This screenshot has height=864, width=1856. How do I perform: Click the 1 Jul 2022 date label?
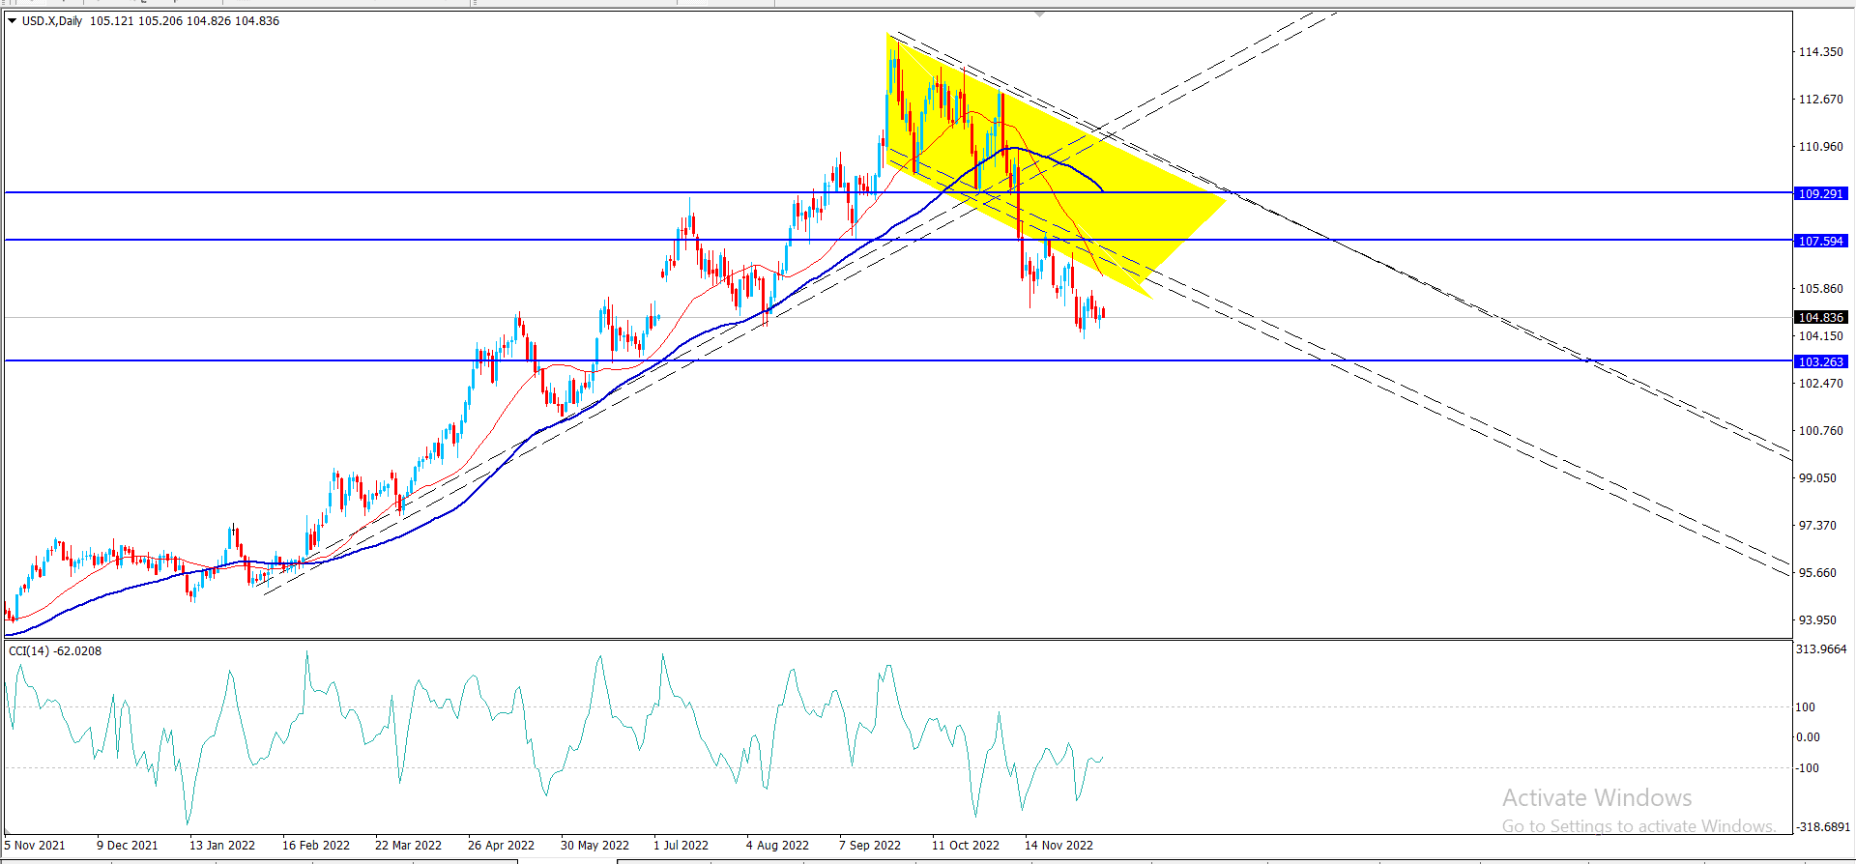click(x=681, y=845)
